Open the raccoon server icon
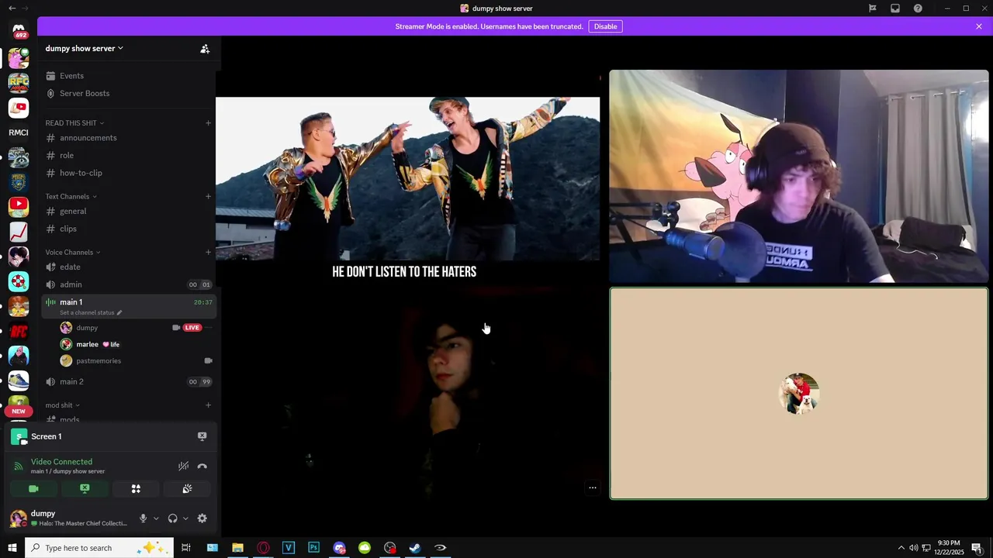The width and height of the screenshot is (993, 558). pos(19,157)
